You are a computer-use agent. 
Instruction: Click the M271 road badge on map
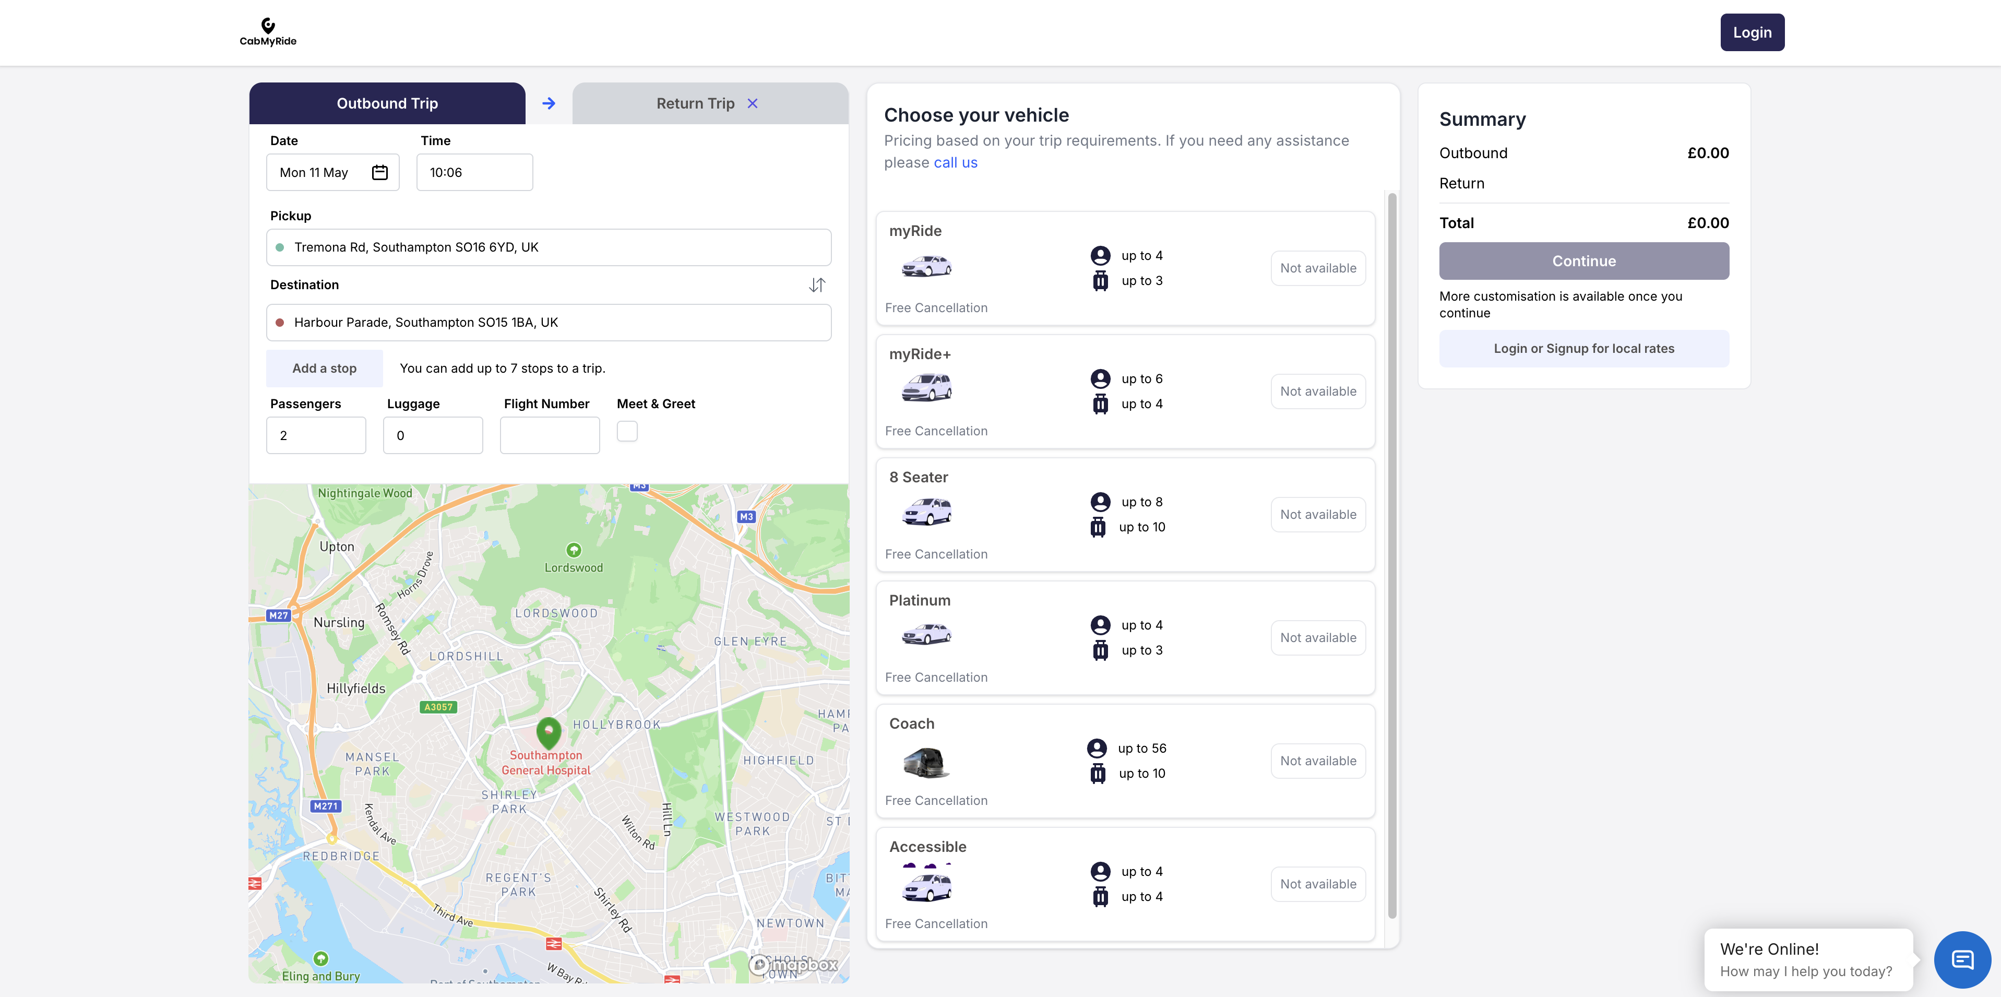point(326,806)
